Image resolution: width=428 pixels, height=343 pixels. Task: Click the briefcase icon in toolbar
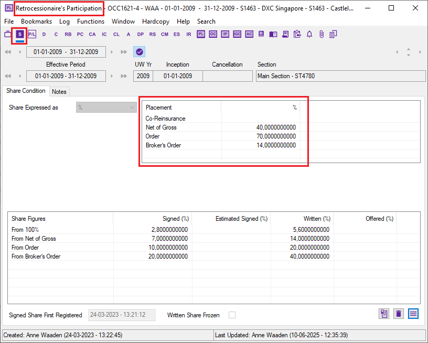coord(8,34)
